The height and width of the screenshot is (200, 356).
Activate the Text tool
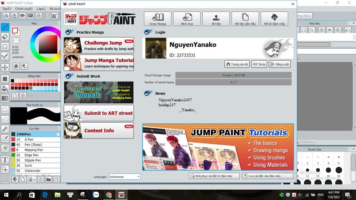tap(5, 159)
